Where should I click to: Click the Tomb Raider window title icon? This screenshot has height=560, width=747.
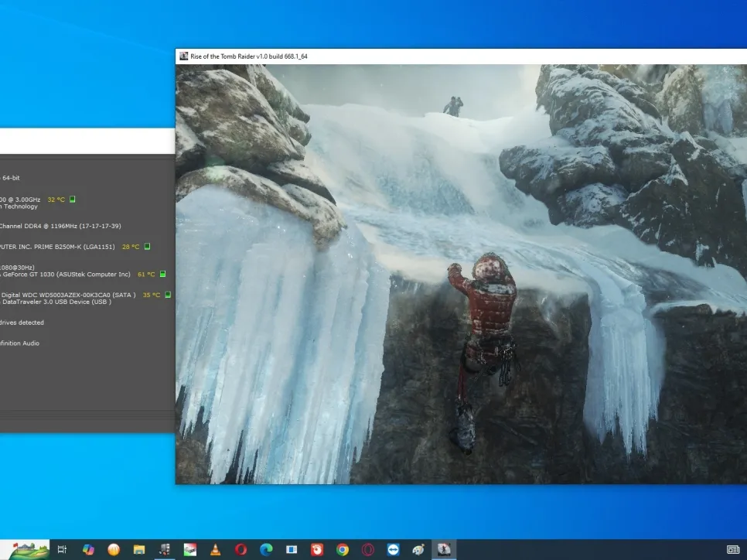click(183, 56)
